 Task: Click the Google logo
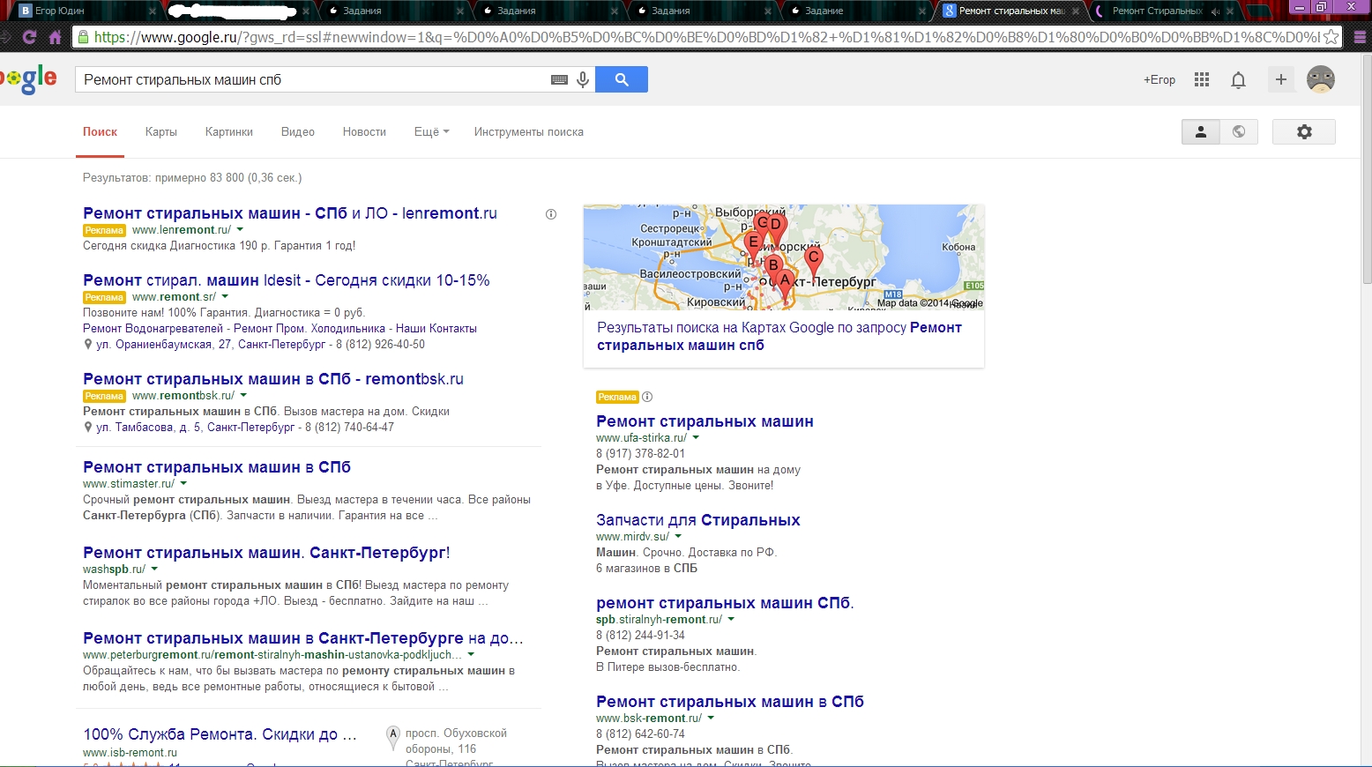(28, 79)
